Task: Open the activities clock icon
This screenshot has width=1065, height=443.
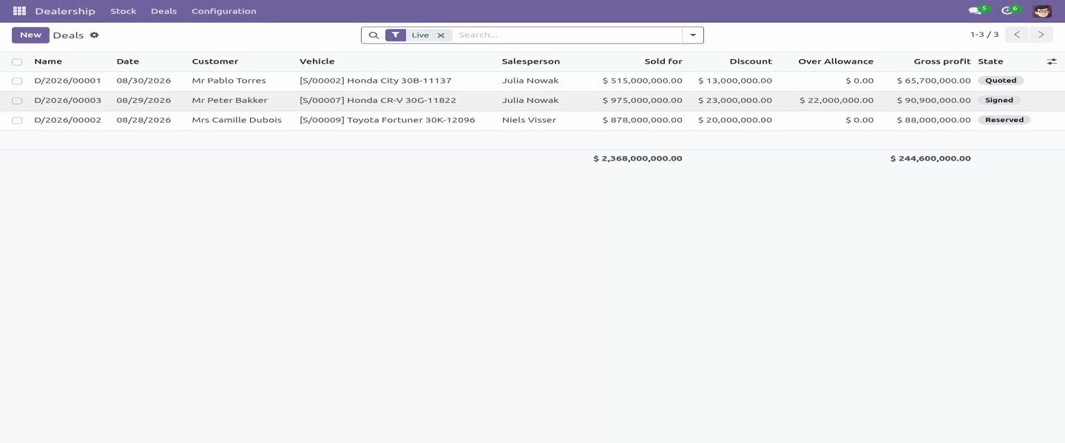Action: [1007, 11]
